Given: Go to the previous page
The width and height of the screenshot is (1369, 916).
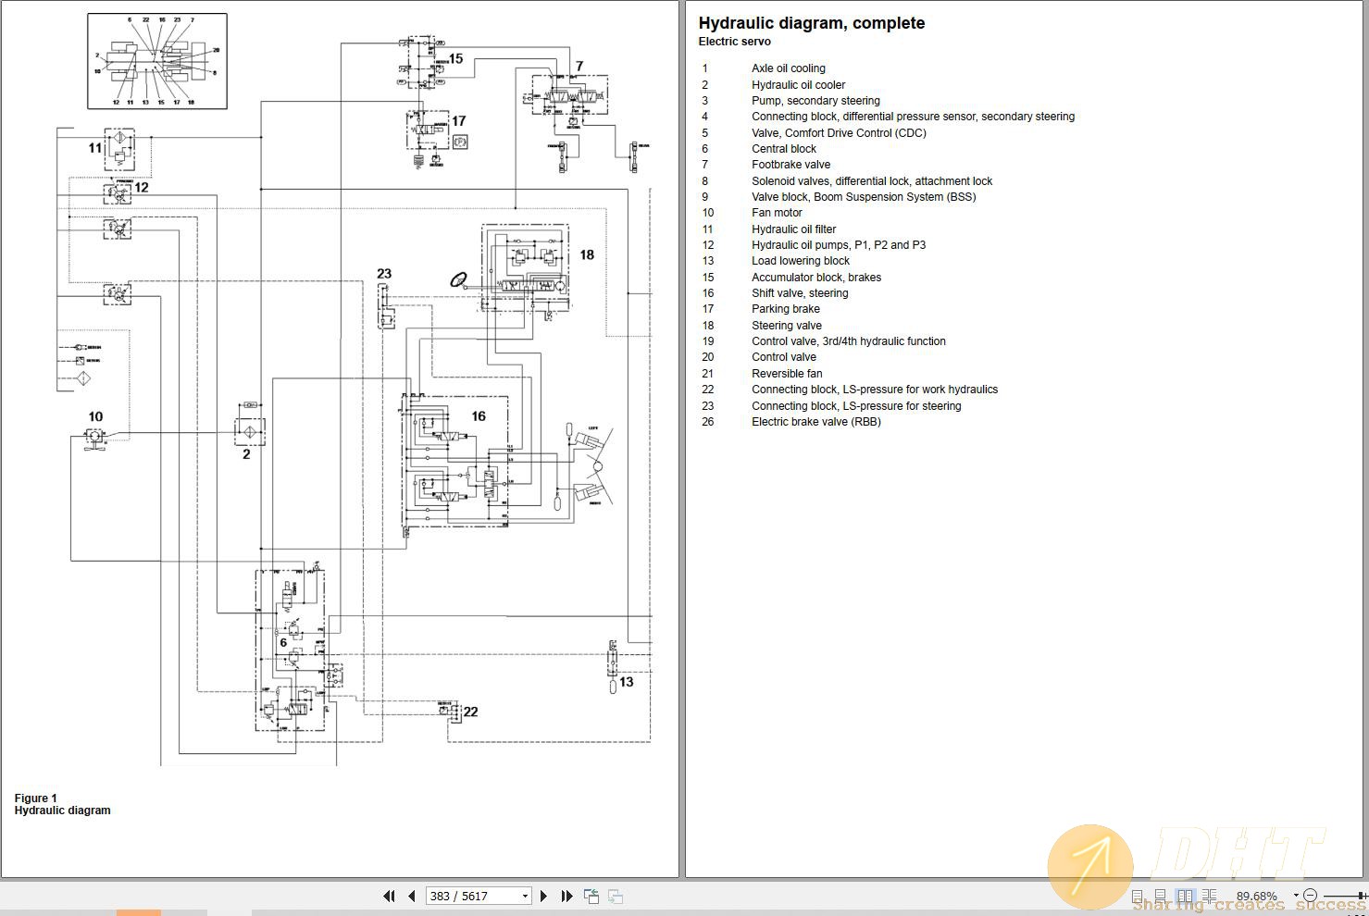Looking at the screenshot, I should click(412, 896).
